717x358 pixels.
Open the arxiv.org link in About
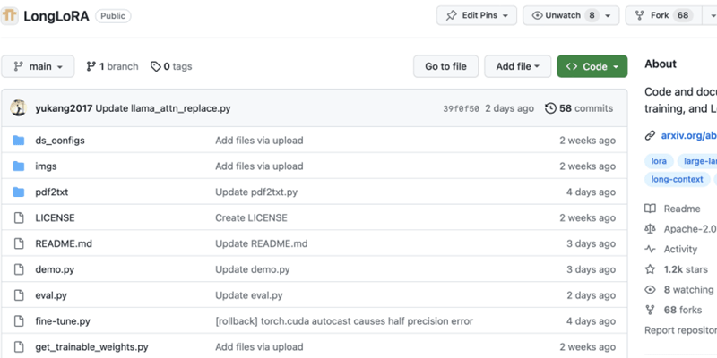[688, 136]
